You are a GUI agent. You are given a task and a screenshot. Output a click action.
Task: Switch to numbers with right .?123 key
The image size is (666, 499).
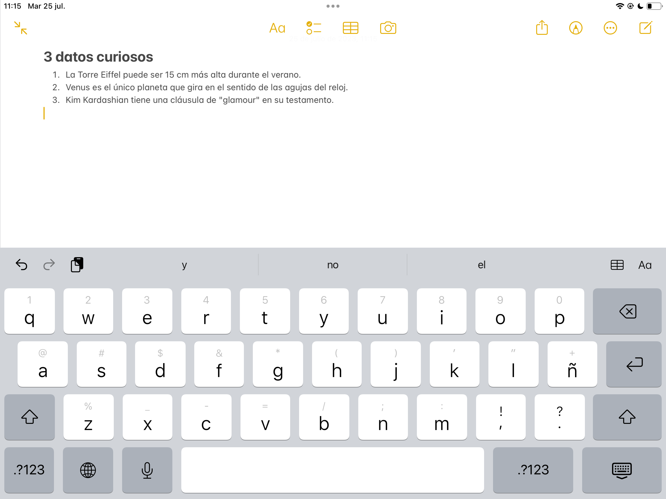click(533, 470)
